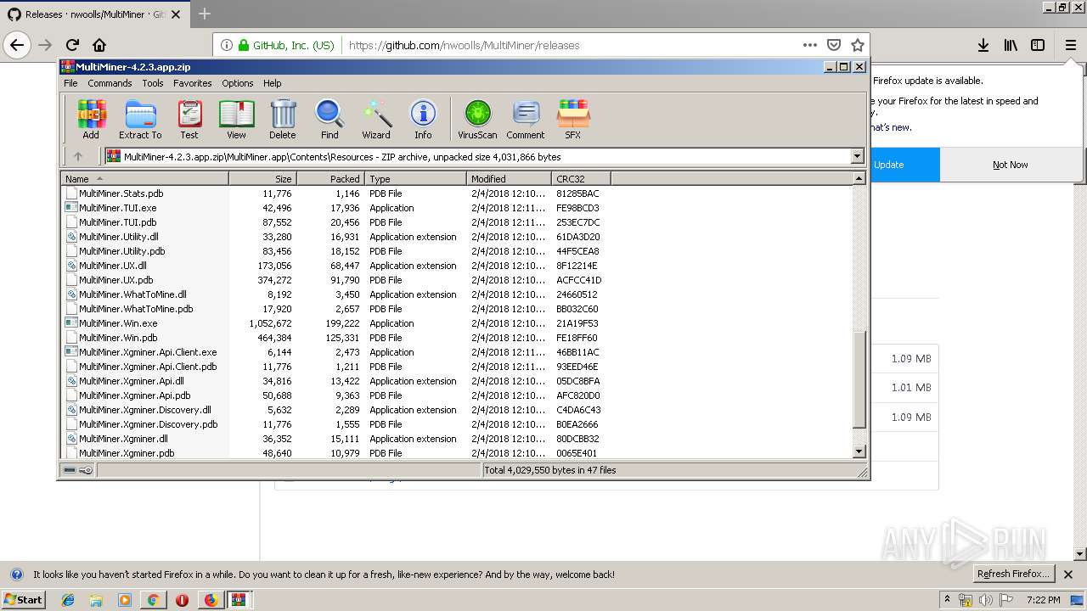Open Chrome from the taskbar
The image size is (1087, 611).
pyautogui.click(x=153, y=600)
